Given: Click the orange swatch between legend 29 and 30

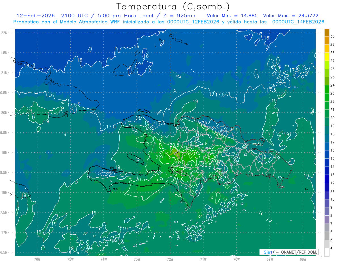Looking at the screenshot, I should [327, 40].
